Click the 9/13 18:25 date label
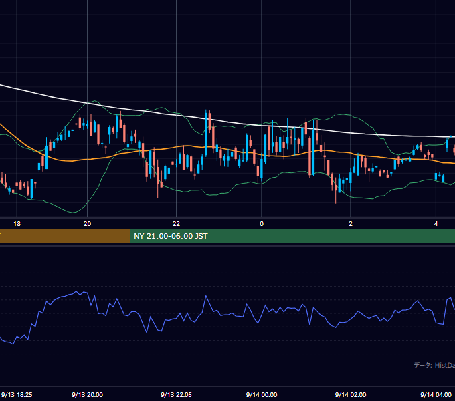455x401 pixels. click(17, 394)
